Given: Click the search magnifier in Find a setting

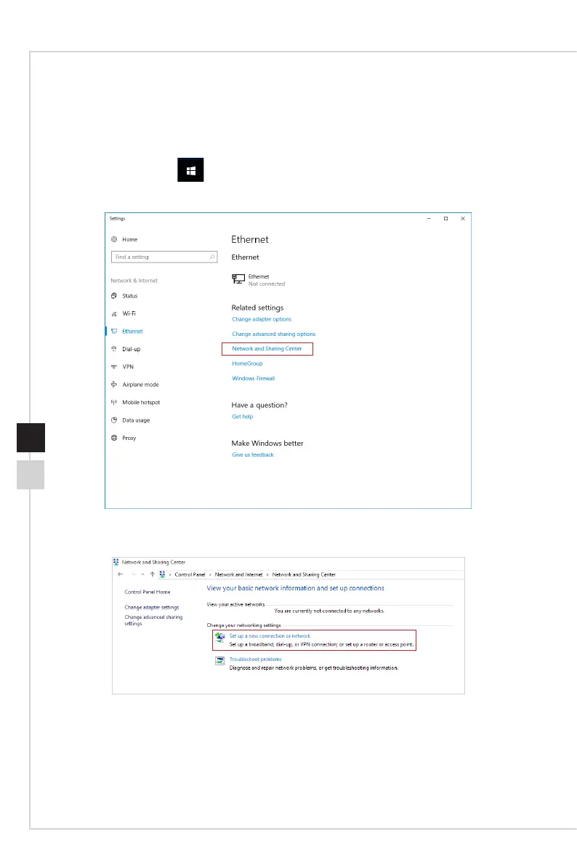Looking at the screenshot, I should click(x=211, y=257).
